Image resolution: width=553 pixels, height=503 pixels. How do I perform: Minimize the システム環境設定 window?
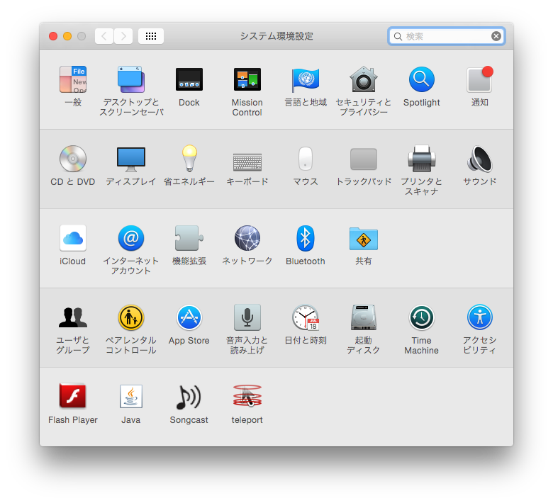pos(67,36)
